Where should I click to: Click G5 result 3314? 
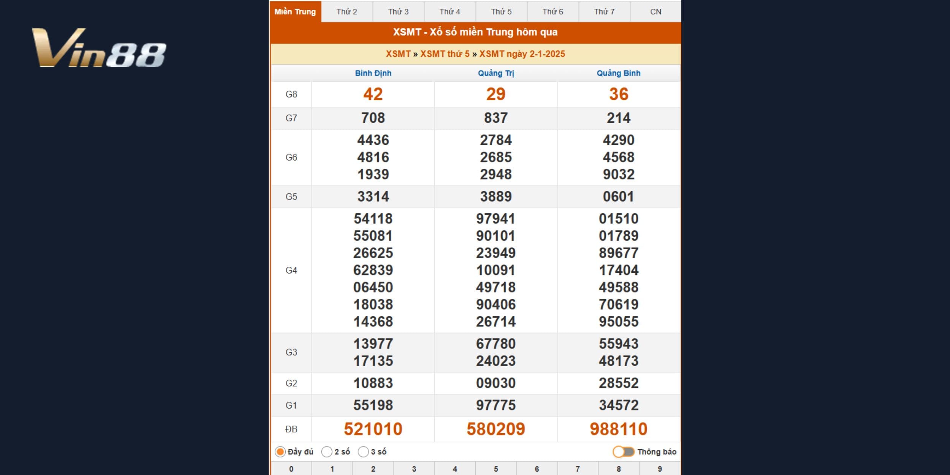(373, 197)
